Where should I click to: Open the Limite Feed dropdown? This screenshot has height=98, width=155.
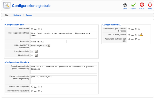coord(34,55)
